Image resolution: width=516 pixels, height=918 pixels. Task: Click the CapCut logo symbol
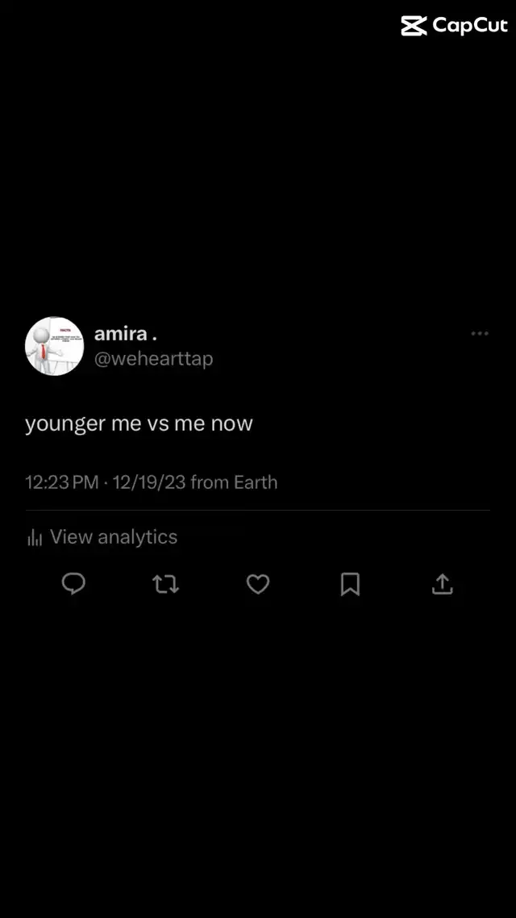[x=414, y=26]
